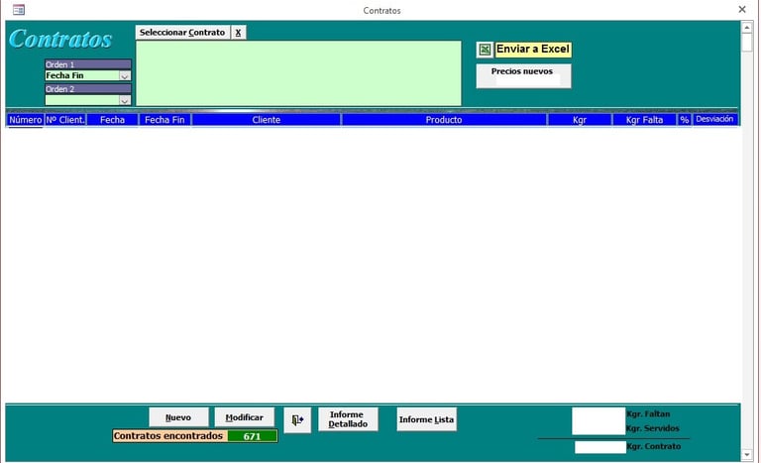
Task: Click the Orden 2 label
Action: [88, 89]
